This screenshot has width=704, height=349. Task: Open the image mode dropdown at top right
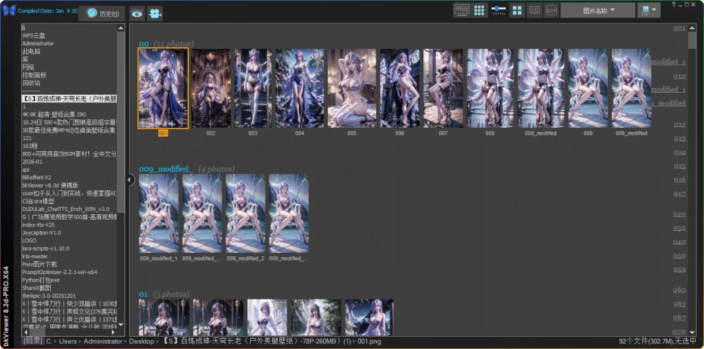649,10
